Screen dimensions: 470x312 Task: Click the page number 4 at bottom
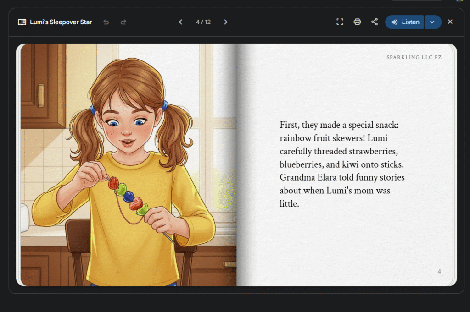[439, 271]
